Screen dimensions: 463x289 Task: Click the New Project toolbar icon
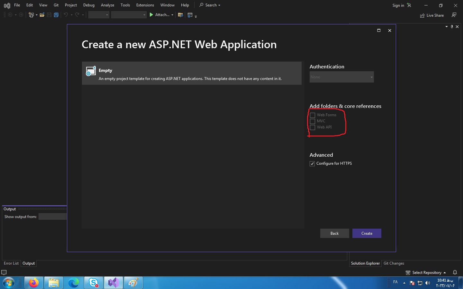point(31,15)
